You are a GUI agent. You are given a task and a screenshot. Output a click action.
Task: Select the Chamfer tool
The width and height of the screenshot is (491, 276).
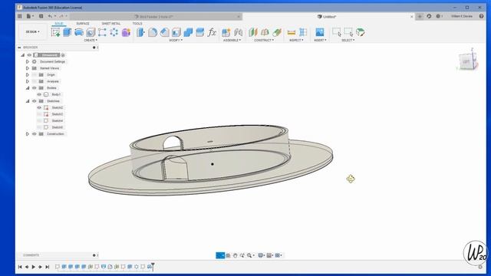164,32
